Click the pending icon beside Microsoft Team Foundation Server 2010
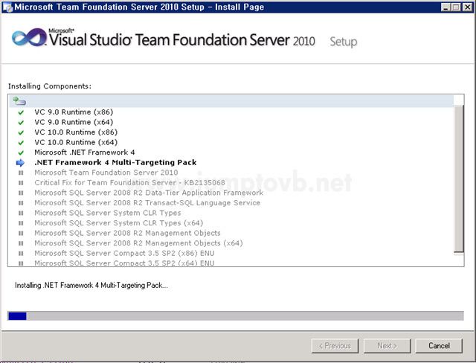The width and height of the screenshot is (476, 363). (x=21, y=173)
